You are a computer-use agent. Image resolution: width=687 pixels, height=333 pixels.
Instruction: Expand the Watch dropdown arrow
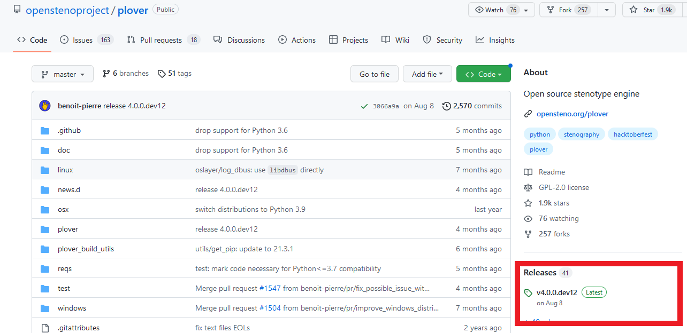[527, 10]
